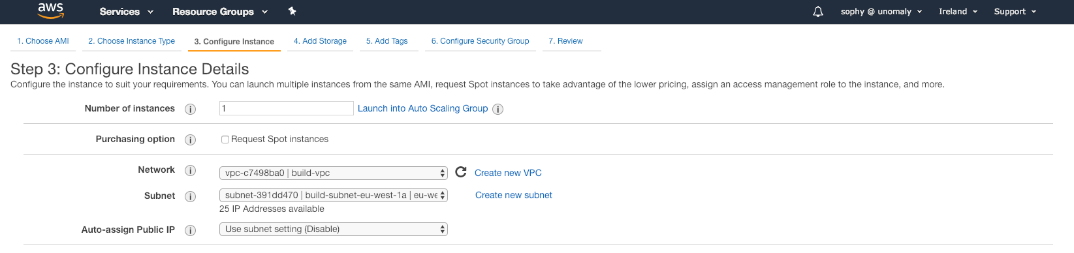Focus the Number of instances field
Screen dimensions: 1074x253
pyautogui.click(x=287, y=108)
